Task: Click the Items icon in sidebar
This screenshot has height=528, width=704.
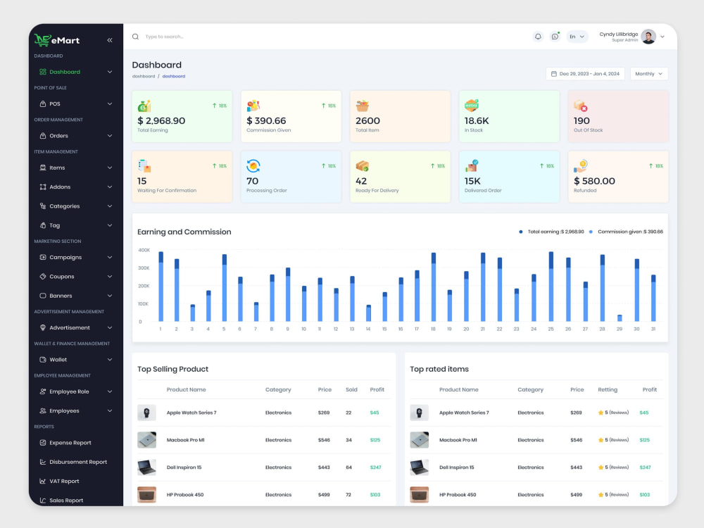Action: [43, 168]
